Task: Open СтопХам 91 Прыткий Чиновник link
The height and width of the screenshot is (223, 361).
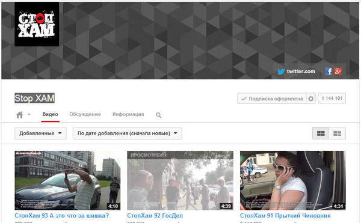Action: (285, 216)
